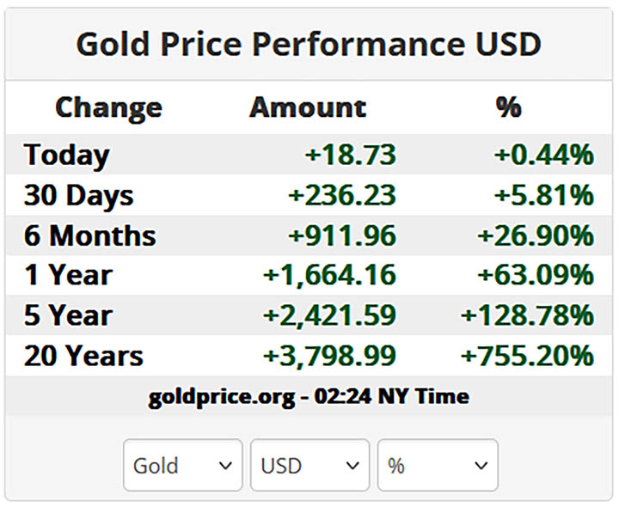Click the +18.73 amount value

[350, 155]
